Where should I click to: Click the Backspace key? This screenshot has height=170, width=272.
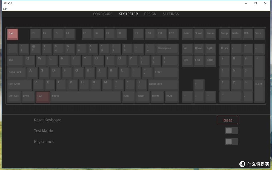[x=167, y=49]
